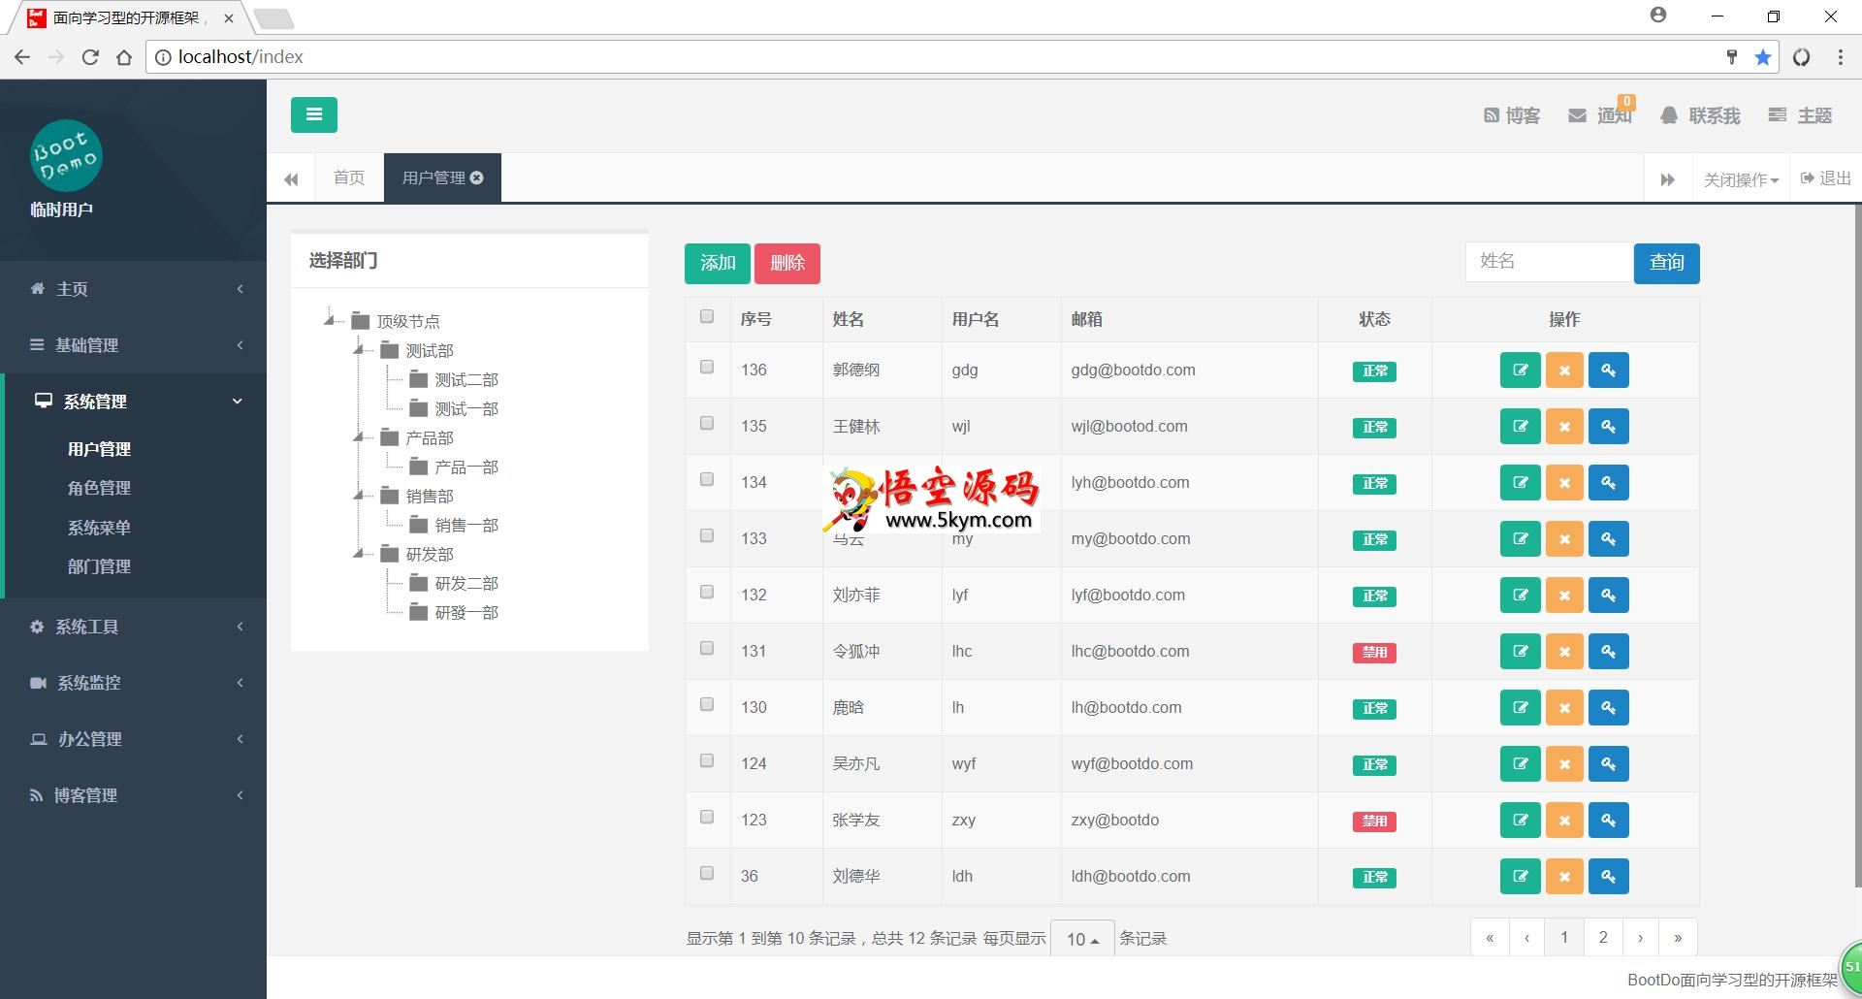Click key icon for user lhc
1862x999 pixels.
point(1608,651)
